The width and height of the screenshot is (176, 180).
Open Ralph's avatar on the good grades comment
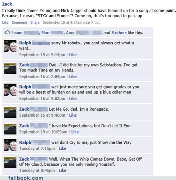10,90
